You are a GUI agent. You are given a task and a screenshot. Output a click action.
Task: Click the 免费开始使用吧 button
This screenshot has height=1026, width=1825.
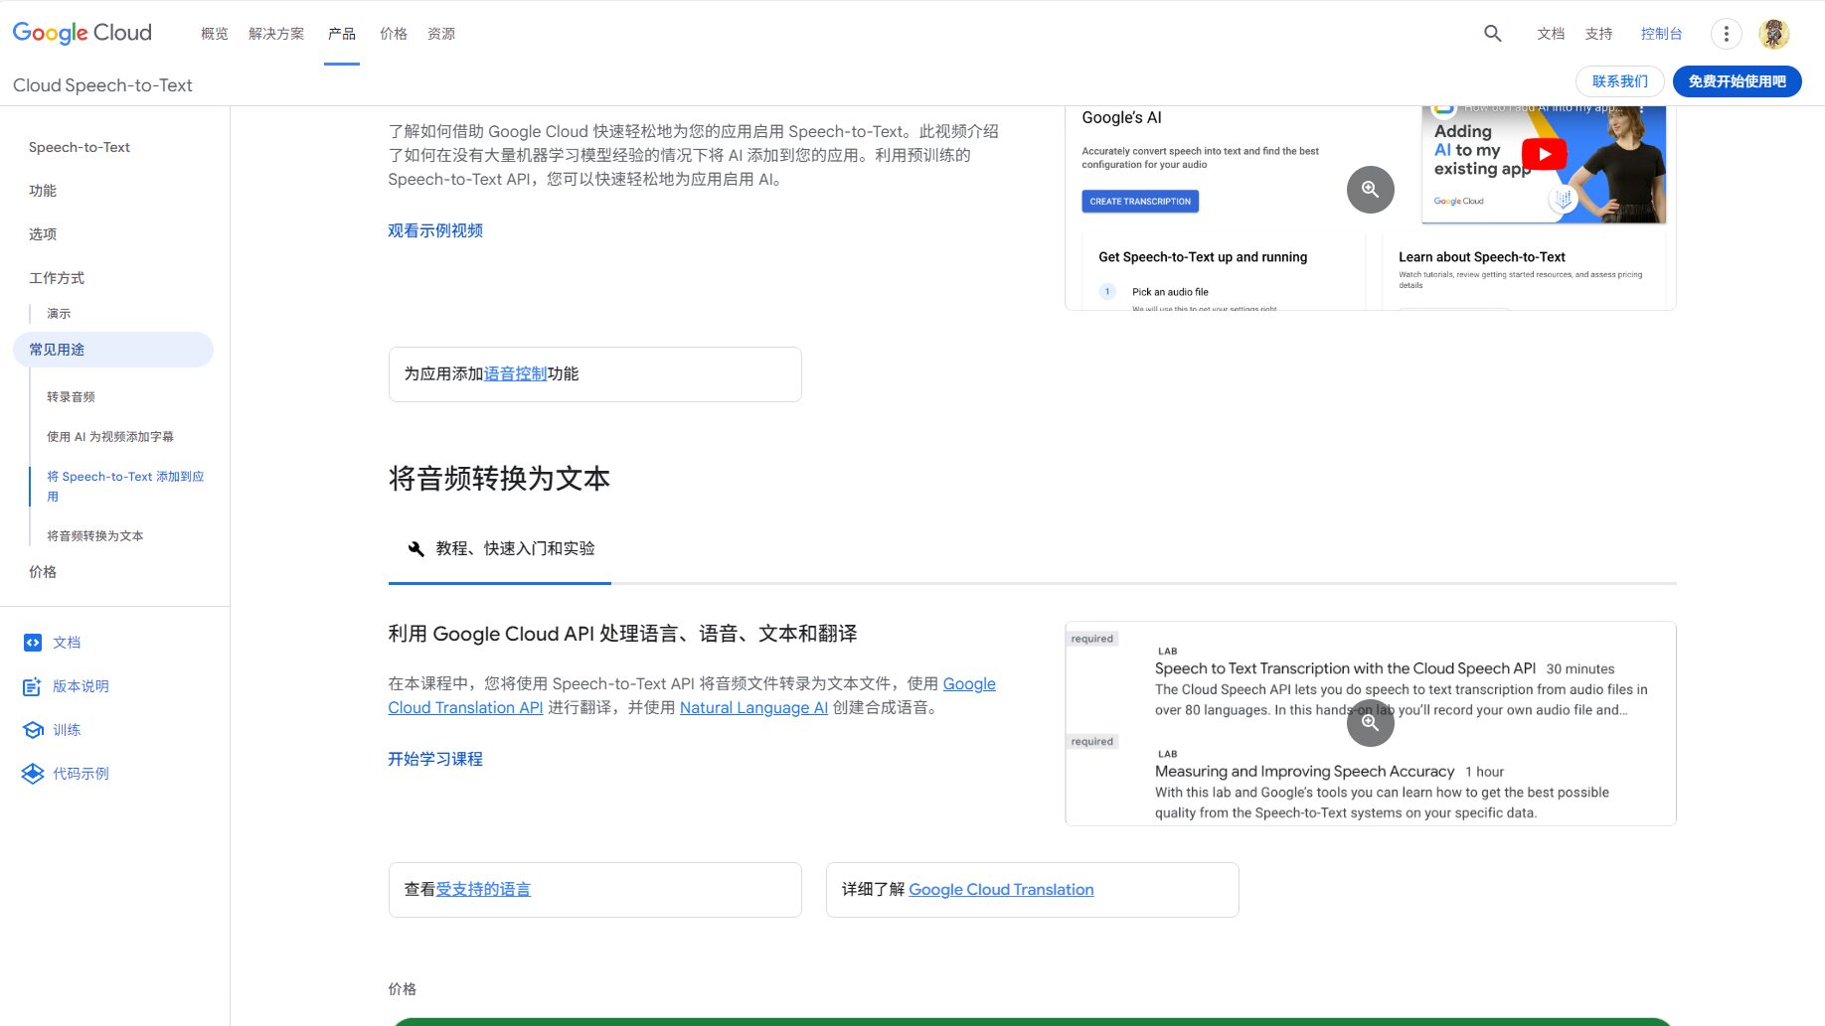pos(1737,80)
